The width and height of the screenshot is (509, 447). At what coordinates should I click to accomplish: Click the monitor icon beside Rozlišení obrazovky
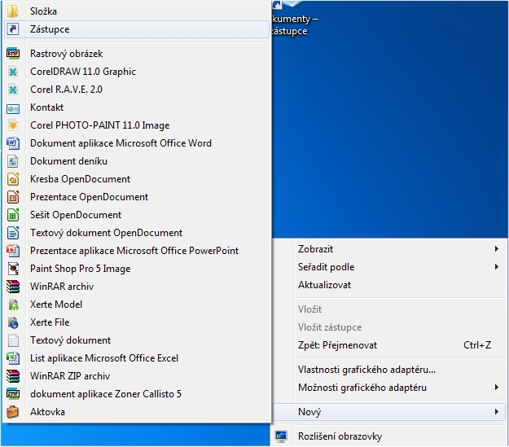pos(281,436)
